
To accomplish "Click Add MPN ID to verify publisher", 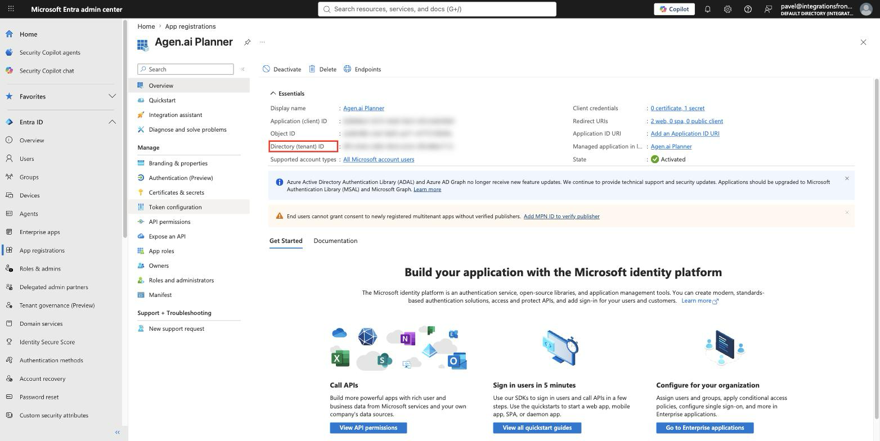I will pos(562,216).
